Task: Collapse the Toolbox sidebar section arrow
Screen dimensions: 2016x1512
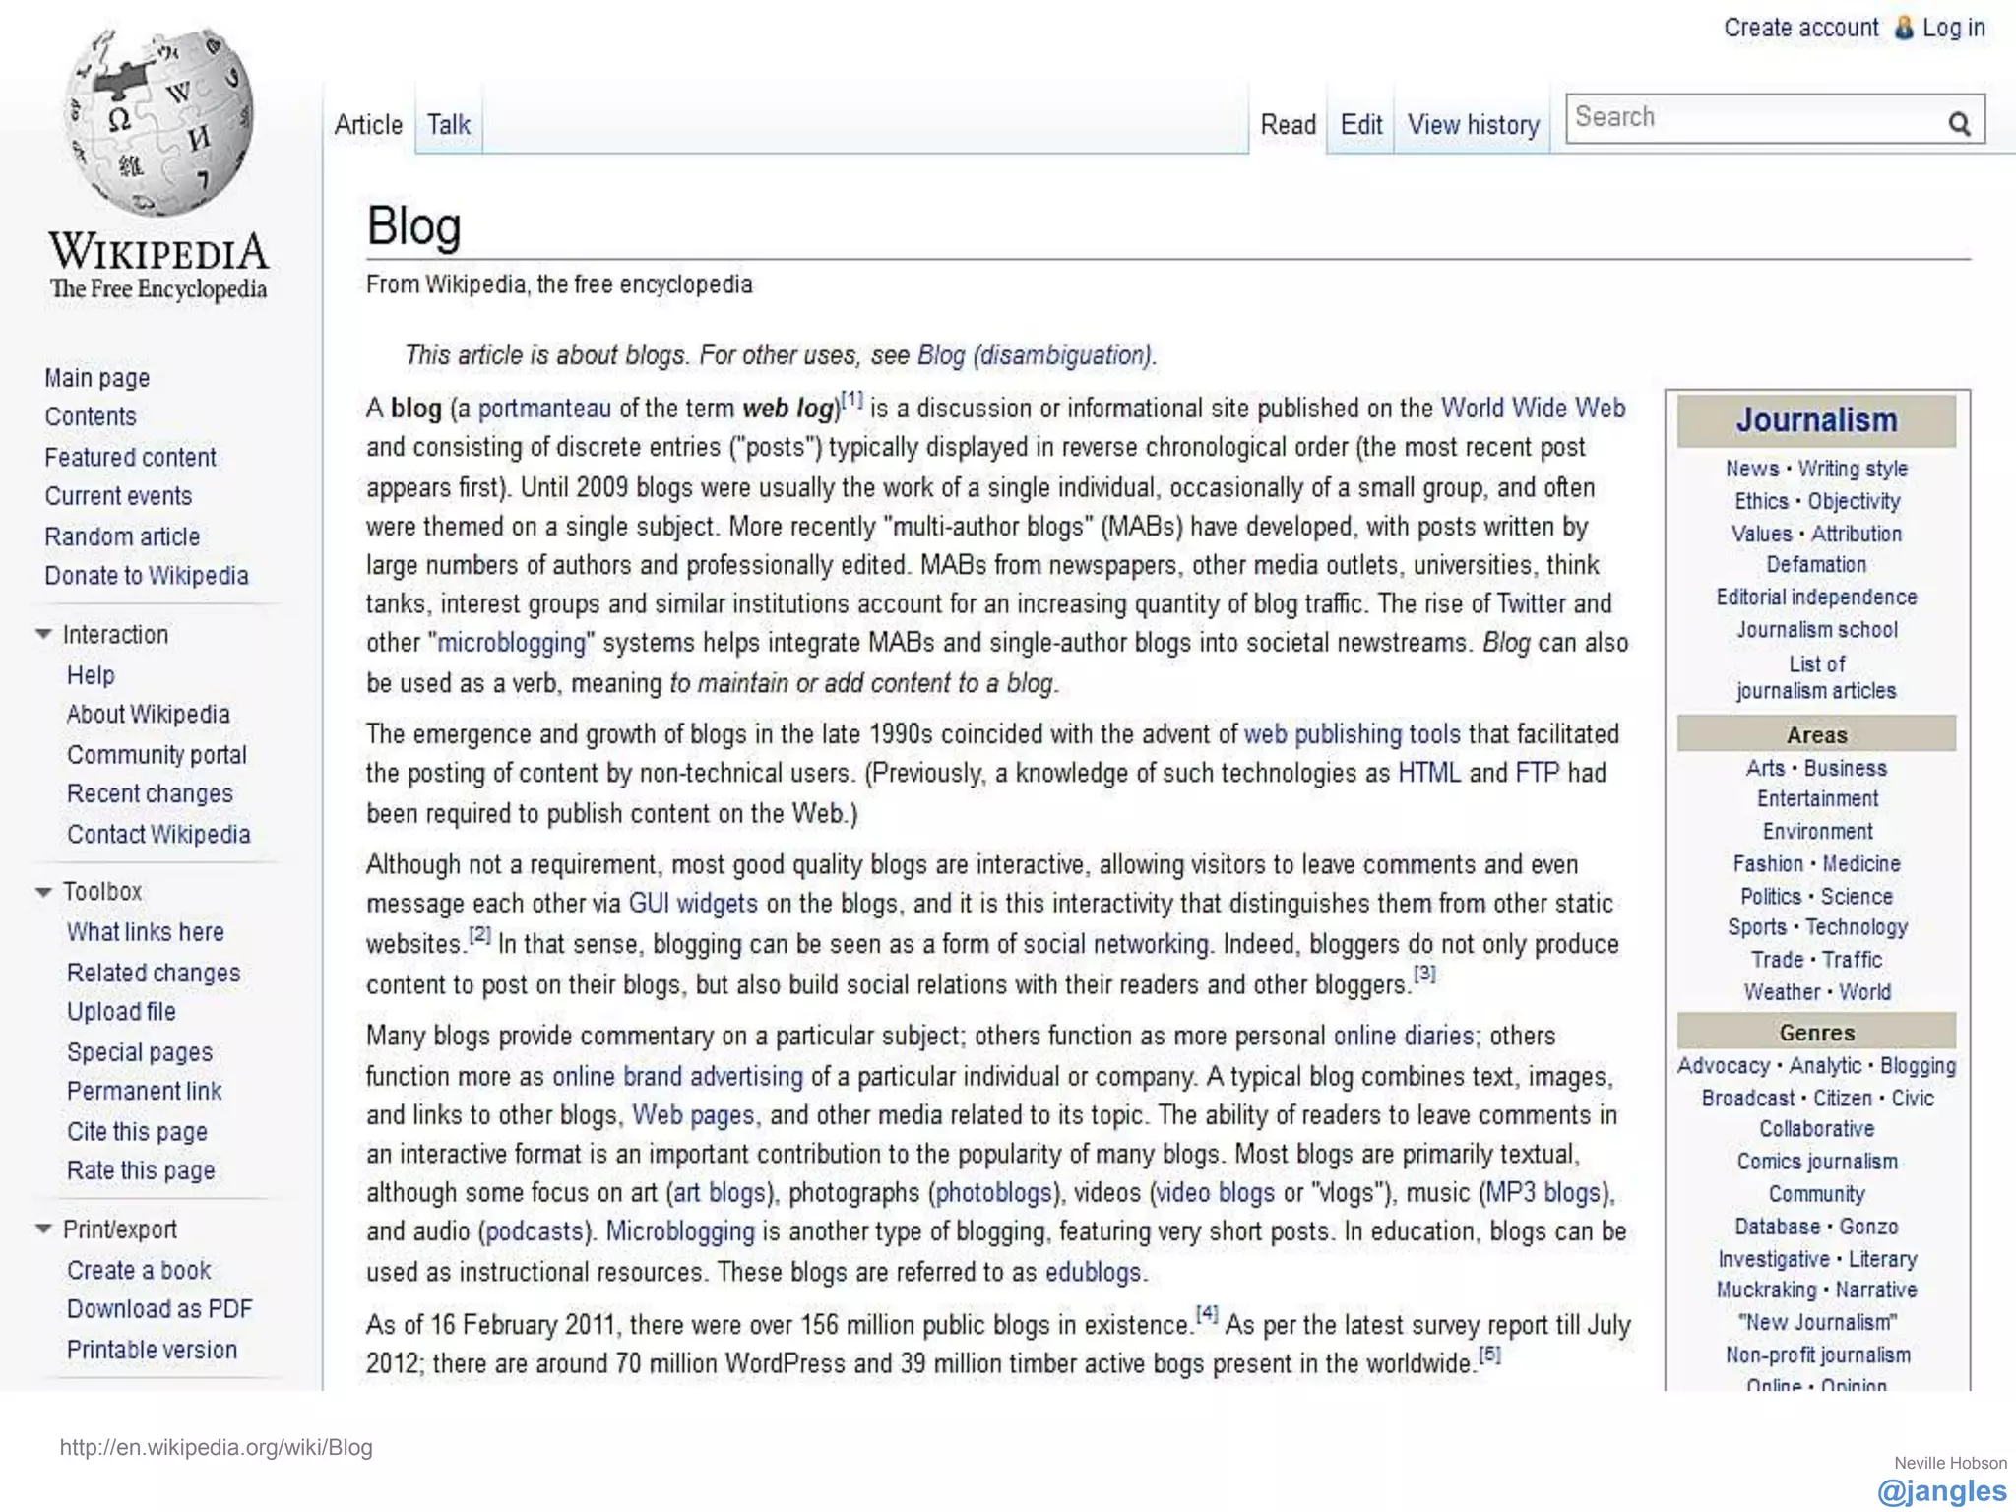Action: click(43, 892)
